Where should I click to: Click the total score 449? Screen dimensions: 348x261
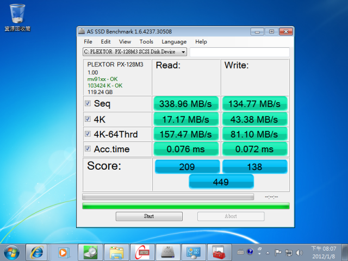221,182
